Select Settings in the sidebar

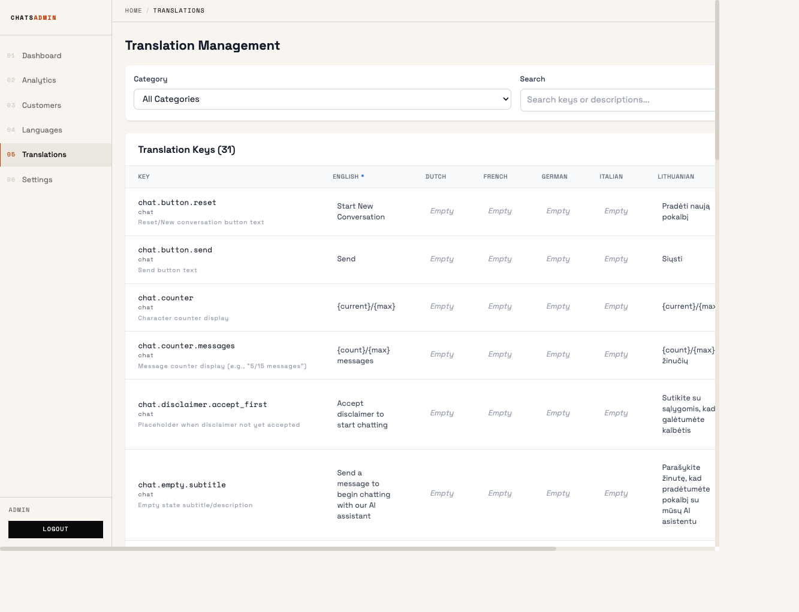[x=37, y=179]
